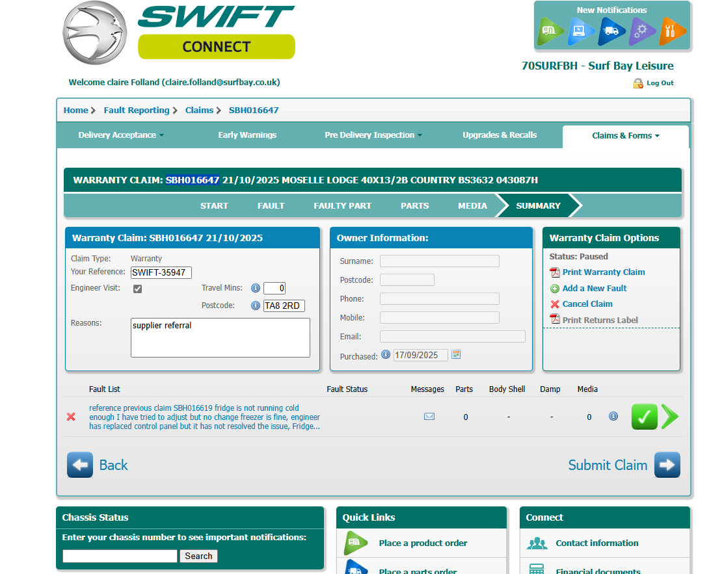Open the Upgrades & Recalls menu item
Viewport: 709px width, 574px height.
click(x=500, y=135)
